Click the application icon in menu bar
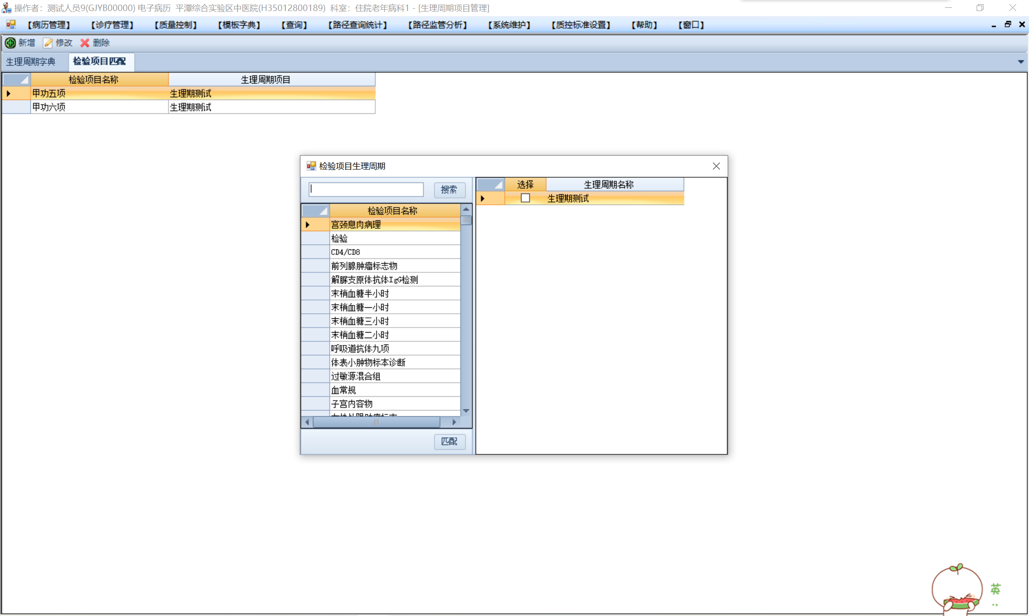 11,25
